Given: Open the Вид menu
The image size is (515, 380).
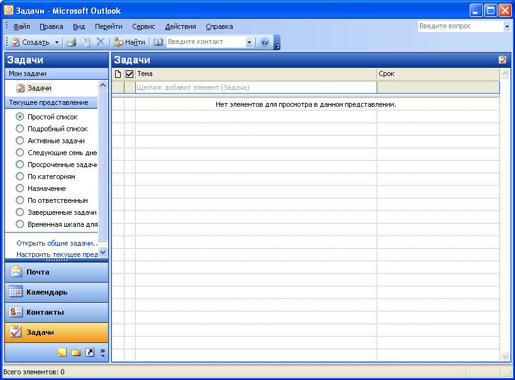Looking at the screenshot, I should [79, 26].
